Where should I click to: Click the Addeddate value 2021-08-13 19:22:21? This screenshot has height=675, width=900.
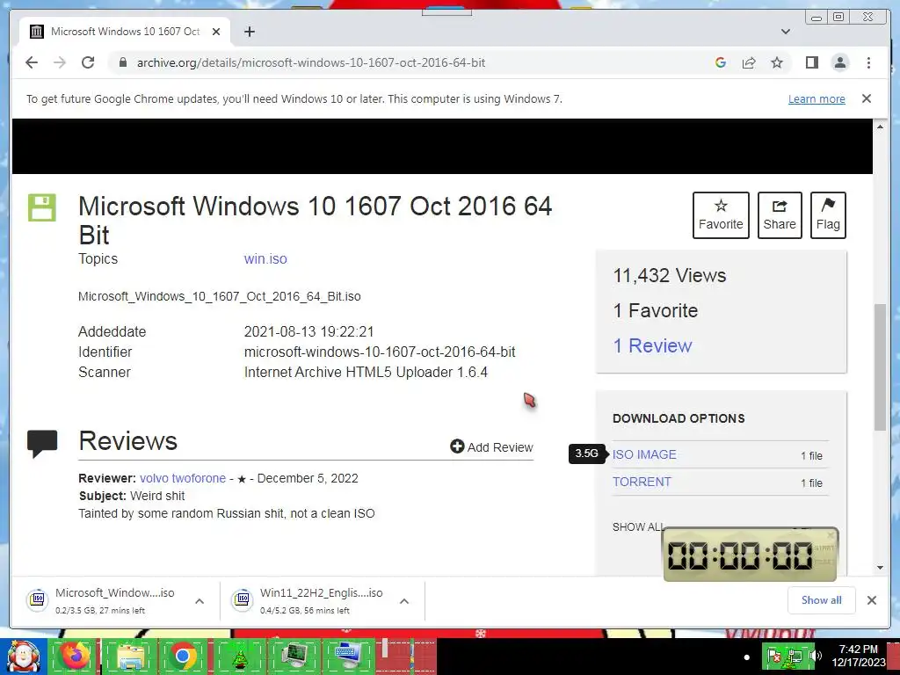coord(308,331)
